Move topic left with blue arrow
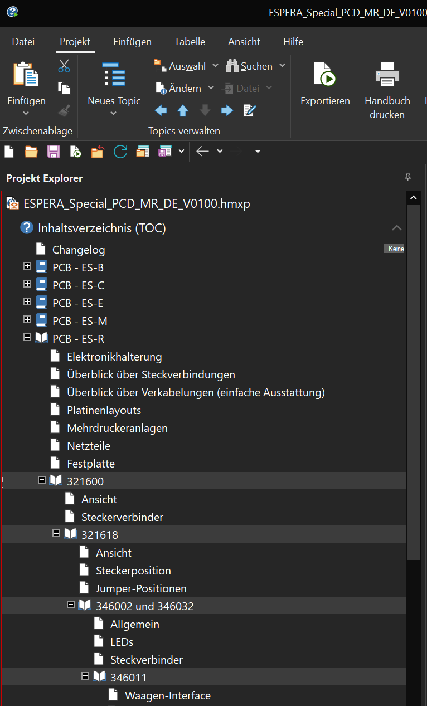427x706 pixels. coord(161,110)
